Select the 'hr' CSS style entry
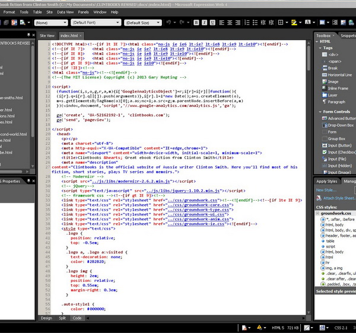 click(325, 262)
